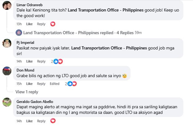Expand View 1 reply under Don Mond

point(27,92)
